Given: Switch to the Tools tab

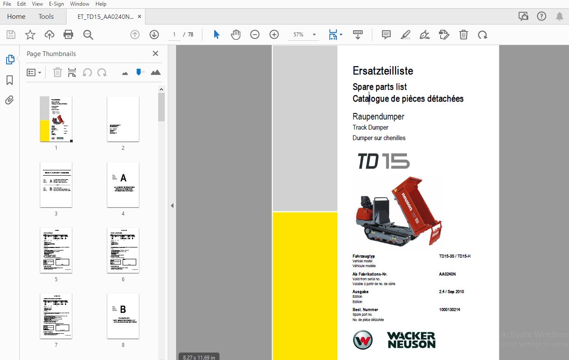Looking at the screenshot, I should [46, 17].
